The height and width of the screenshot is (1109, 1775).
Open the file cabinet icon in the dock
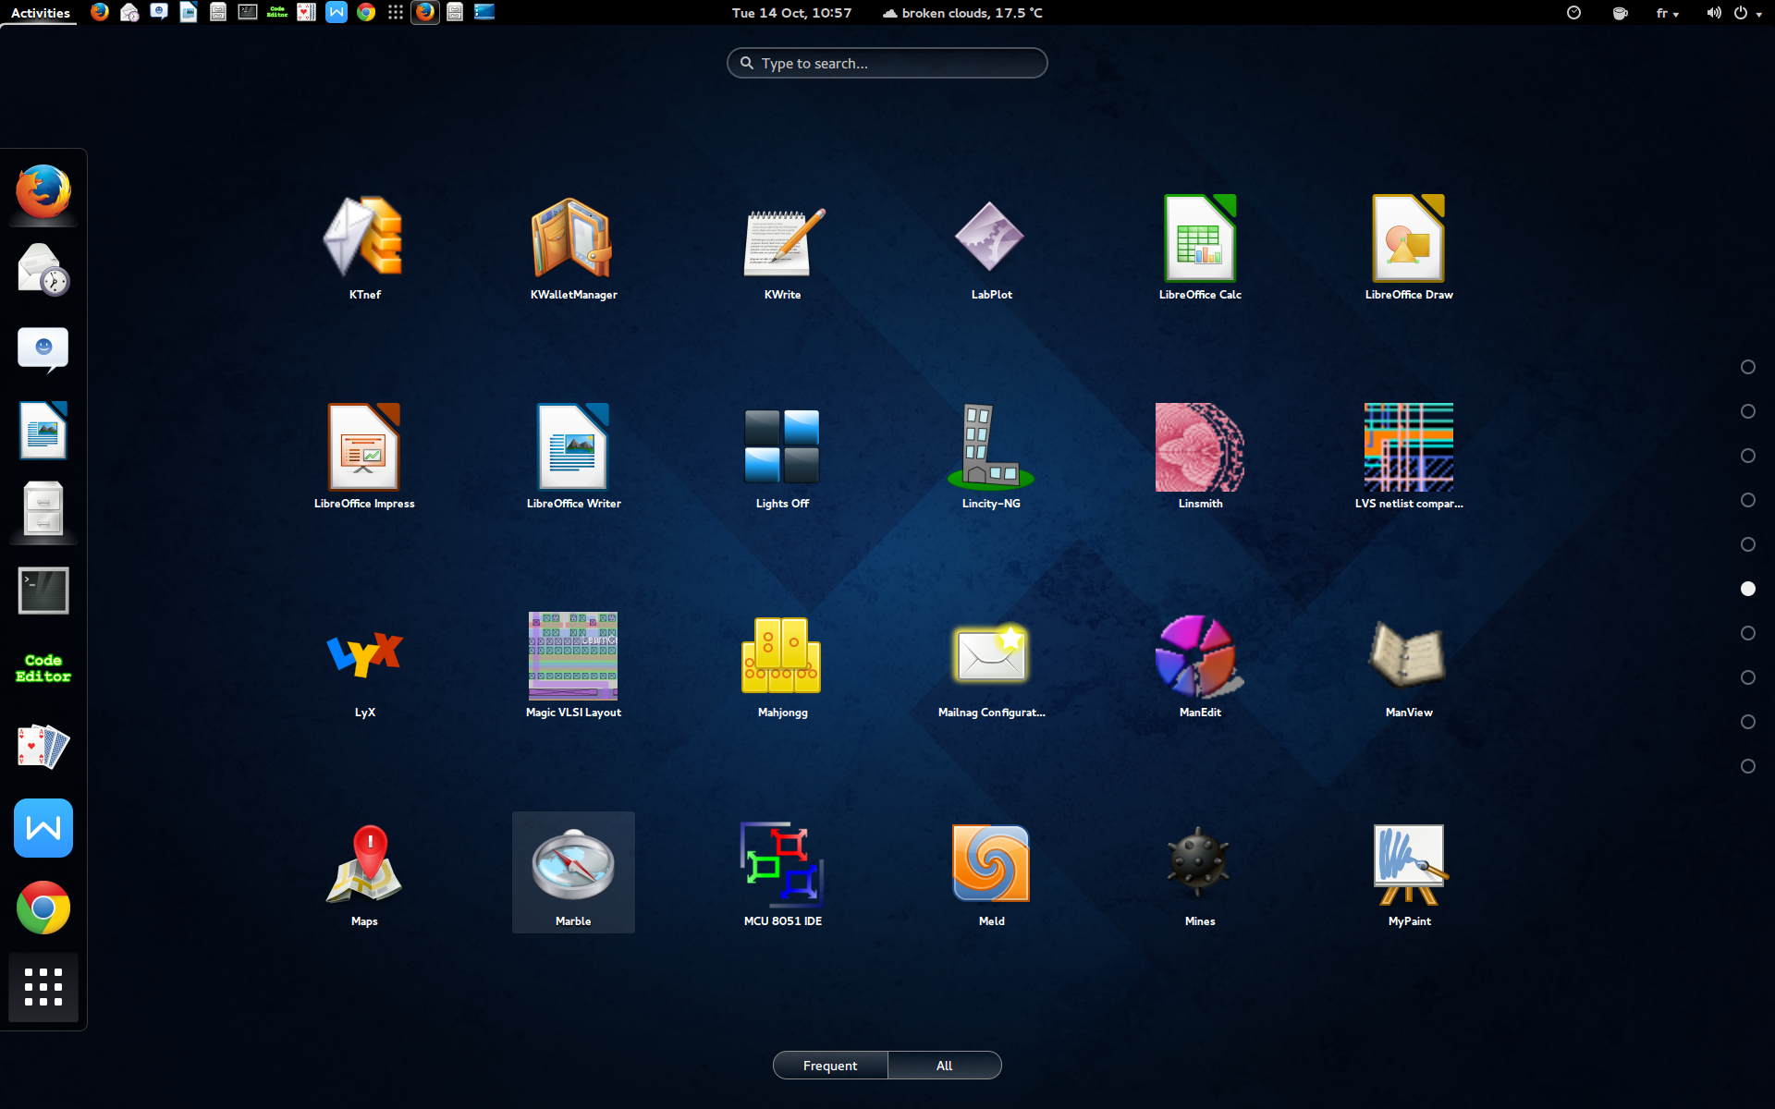click(43, 509)
